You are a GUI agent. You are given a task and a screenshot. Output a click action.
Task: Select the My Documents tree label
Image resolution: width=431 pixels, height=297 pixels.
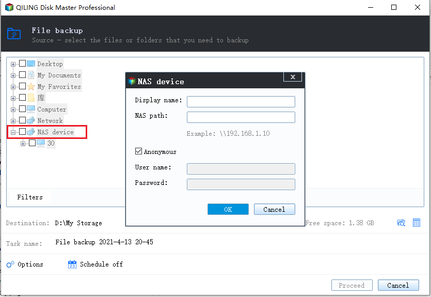point(59,75)
